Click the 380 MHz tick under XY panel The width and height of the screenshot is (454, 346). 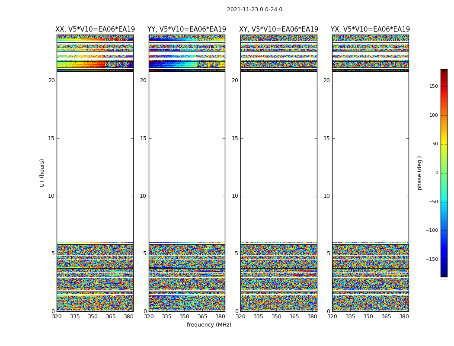coord(312,317)
